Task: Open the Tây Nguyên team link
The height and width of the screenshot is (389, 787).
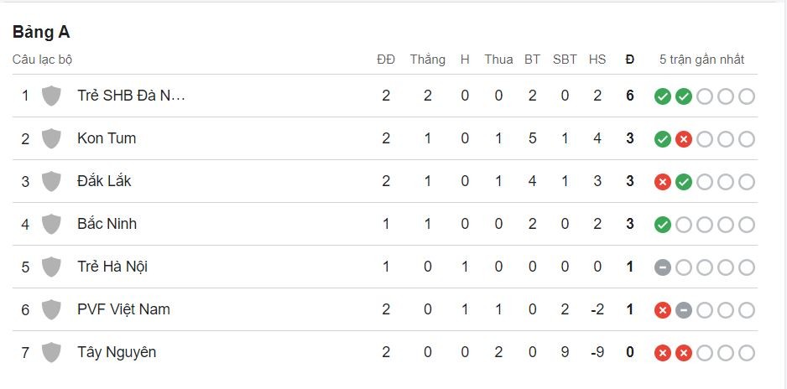Action: click(x=117, y=352)
